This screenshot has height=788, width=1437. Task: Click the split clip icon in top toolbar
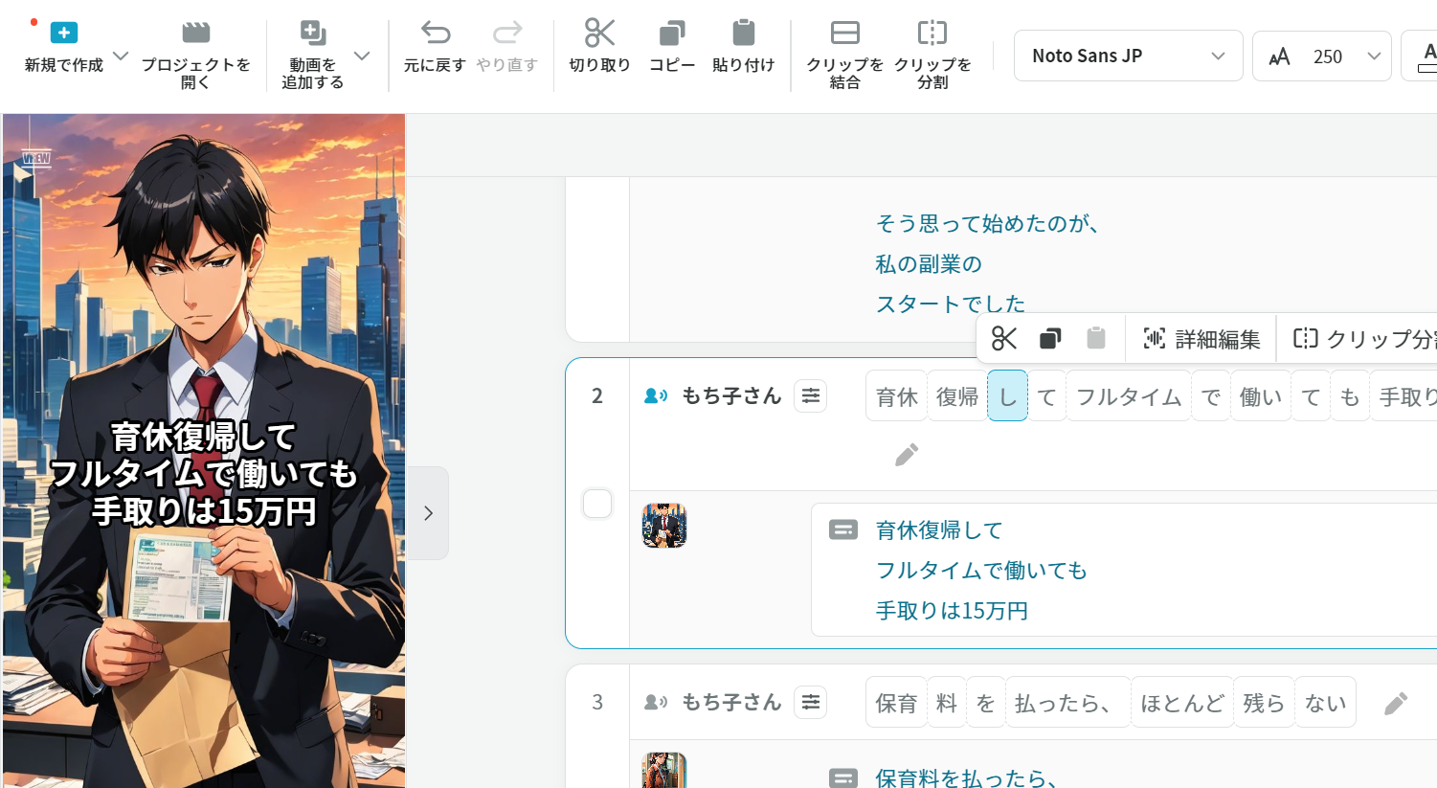coord(932,34)
